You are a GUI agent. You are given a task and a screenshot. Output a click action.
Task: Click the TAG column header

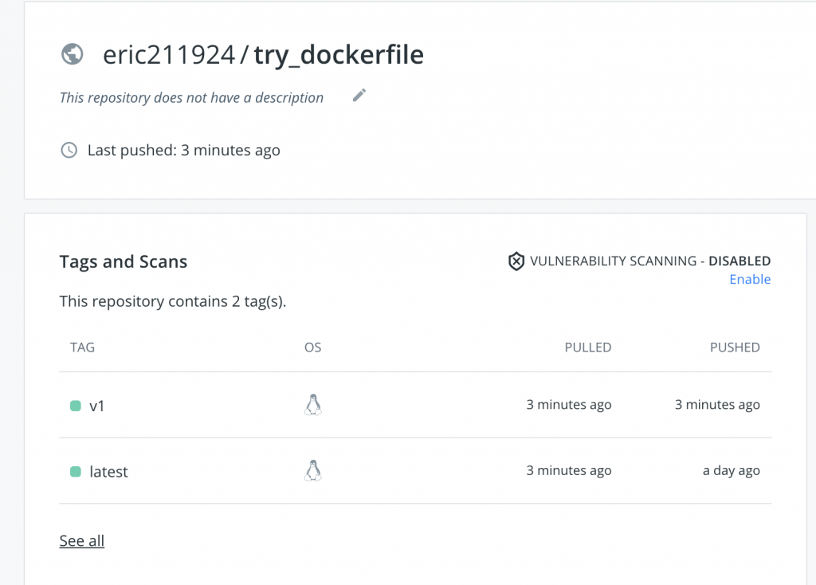(x=82, y=347)
